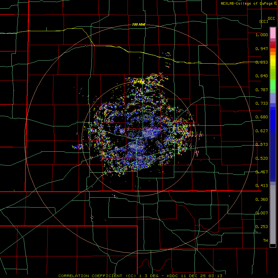Click the TH threshold label

coord(265,241)
